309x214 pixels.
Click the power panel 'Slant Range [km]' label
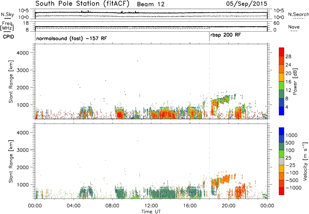click(11, 82)
